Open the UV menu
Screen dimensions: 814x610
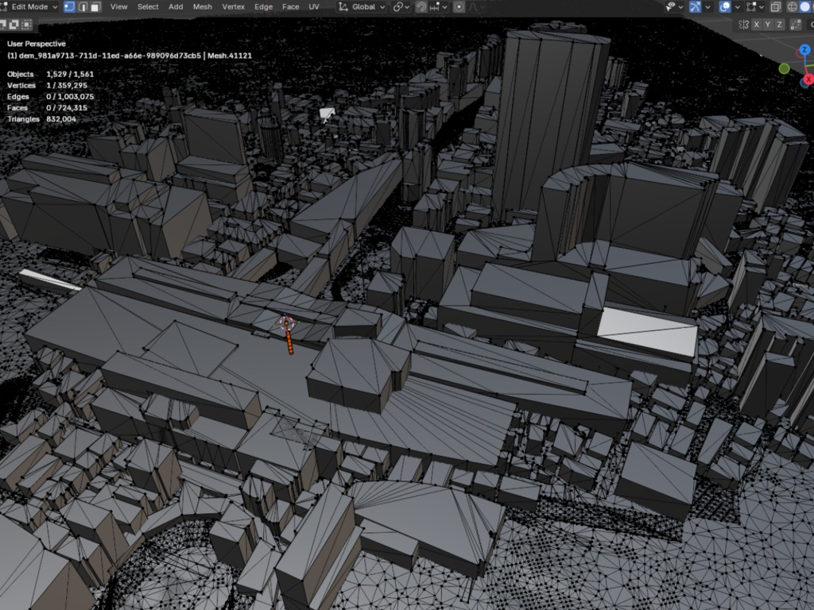314,6
